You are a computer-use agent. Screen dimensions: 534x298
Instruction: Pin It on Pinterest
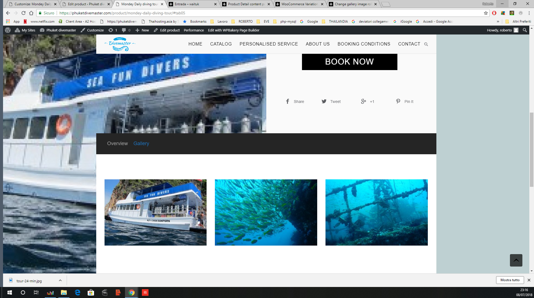pos(405,102)
